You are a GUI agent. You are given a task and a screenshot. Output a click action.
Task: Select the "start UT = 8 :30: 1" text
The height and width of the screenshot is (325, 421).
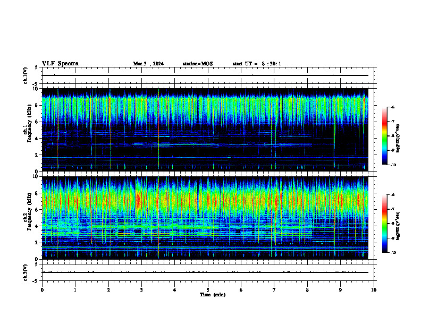pos(257,64)
